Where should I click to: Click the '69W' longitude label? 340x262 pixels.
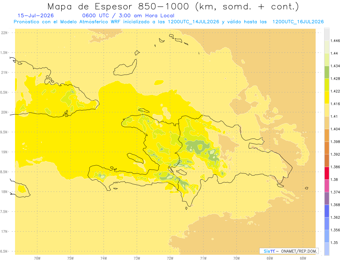point(270,258)
